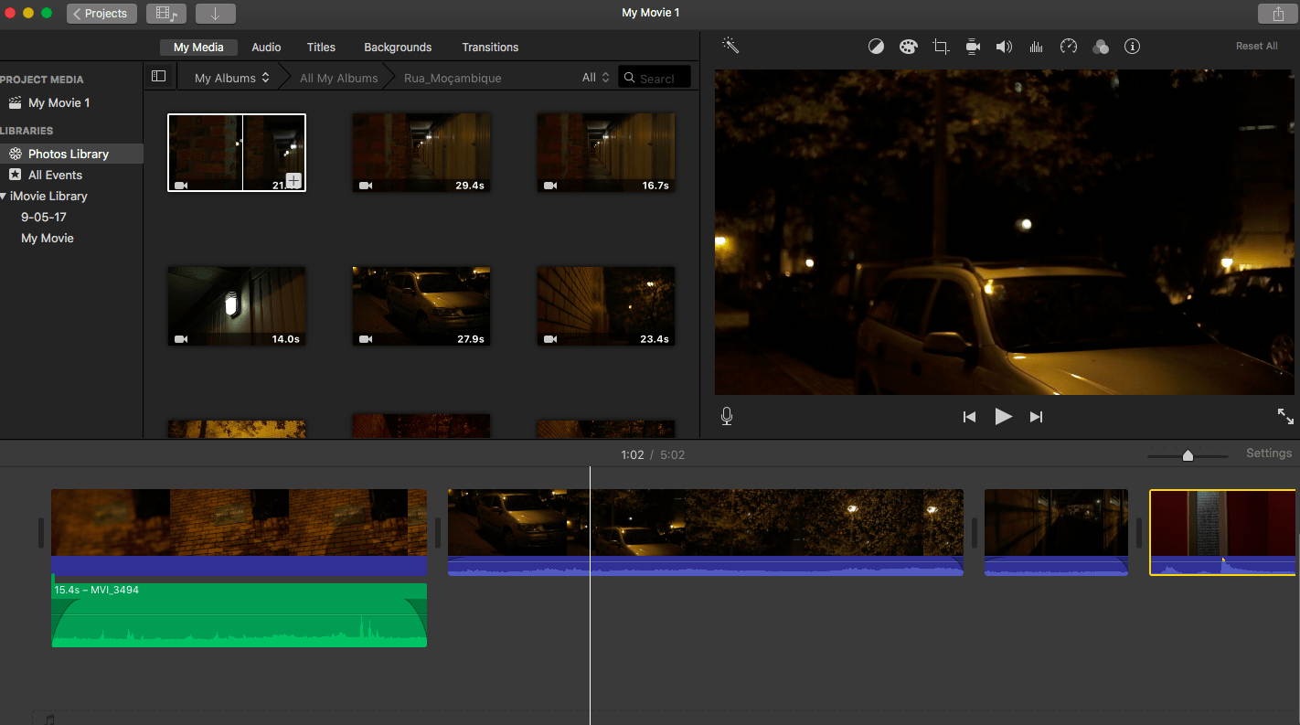Open the color balance tool
This screenshot has height=725, width=1300.
876,47
